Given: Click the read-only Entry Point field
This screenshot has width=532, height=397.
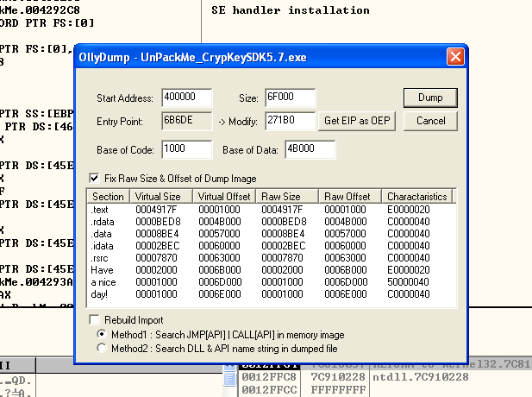Looking at the screenshot, I should (x=187, y=121).
